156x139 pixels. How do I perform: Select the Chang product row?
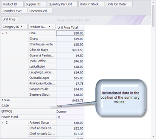[42, 39]
